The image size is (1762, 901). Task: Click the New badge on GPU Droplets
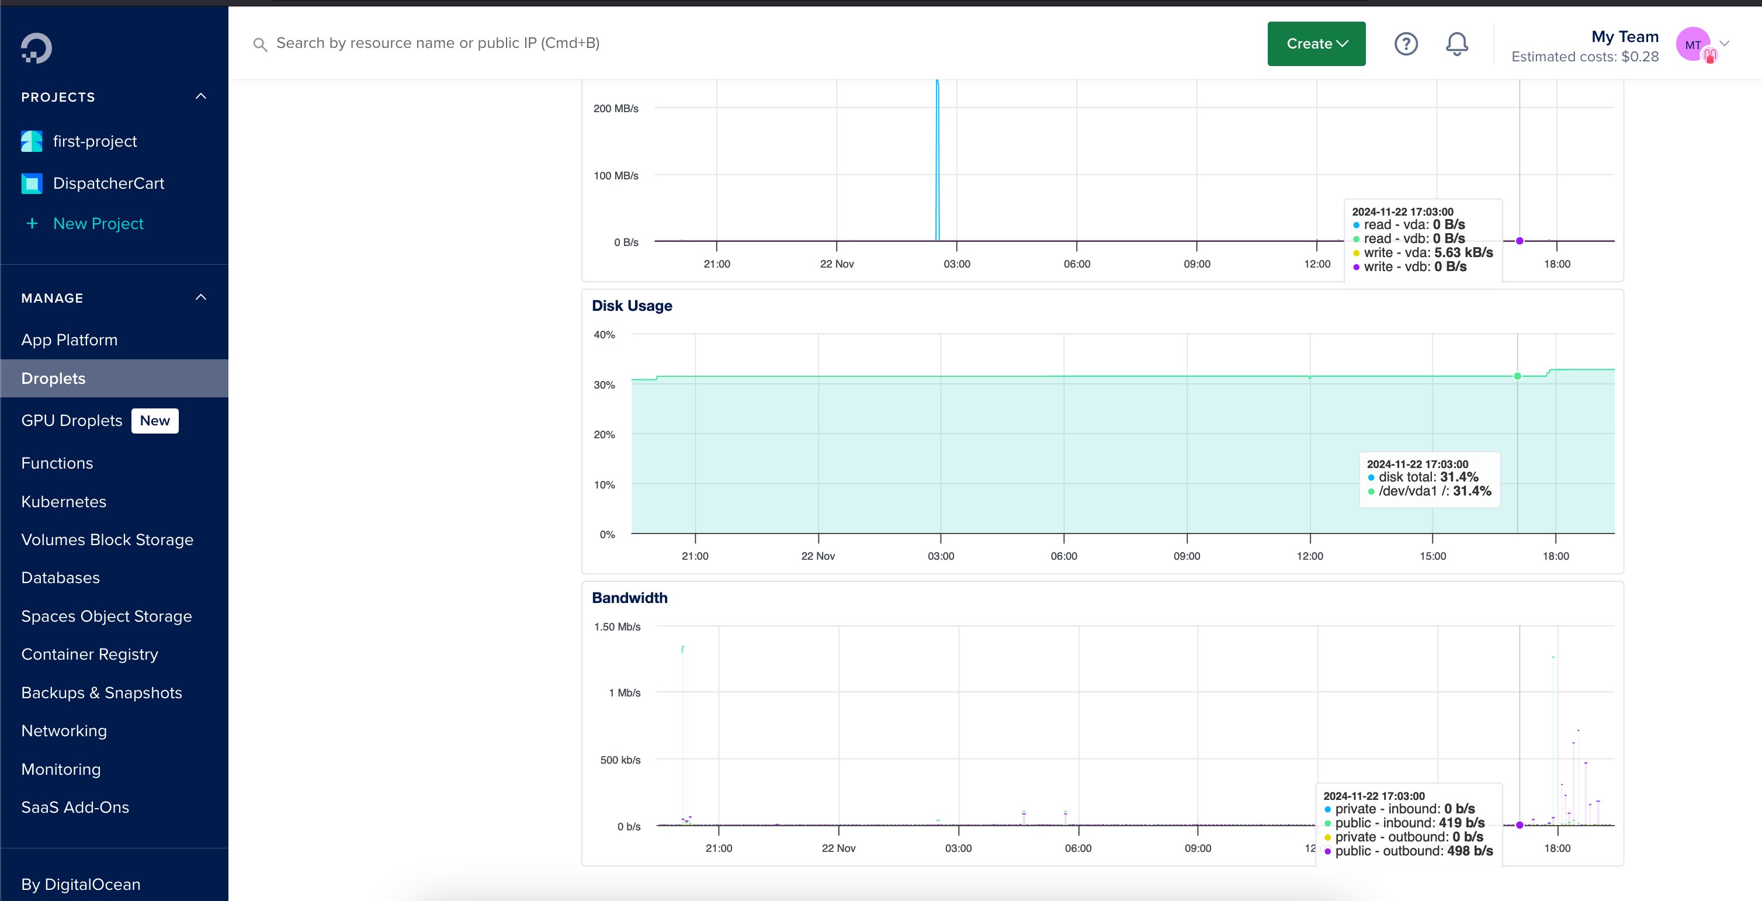155,421
